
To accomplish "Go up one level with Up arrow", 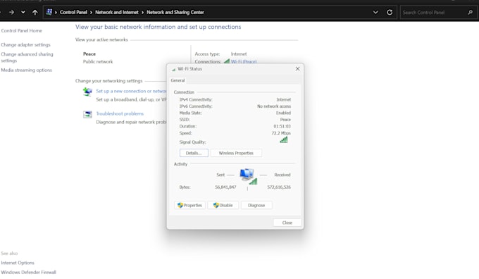I will pyautogui.click(x=35, y=12).
